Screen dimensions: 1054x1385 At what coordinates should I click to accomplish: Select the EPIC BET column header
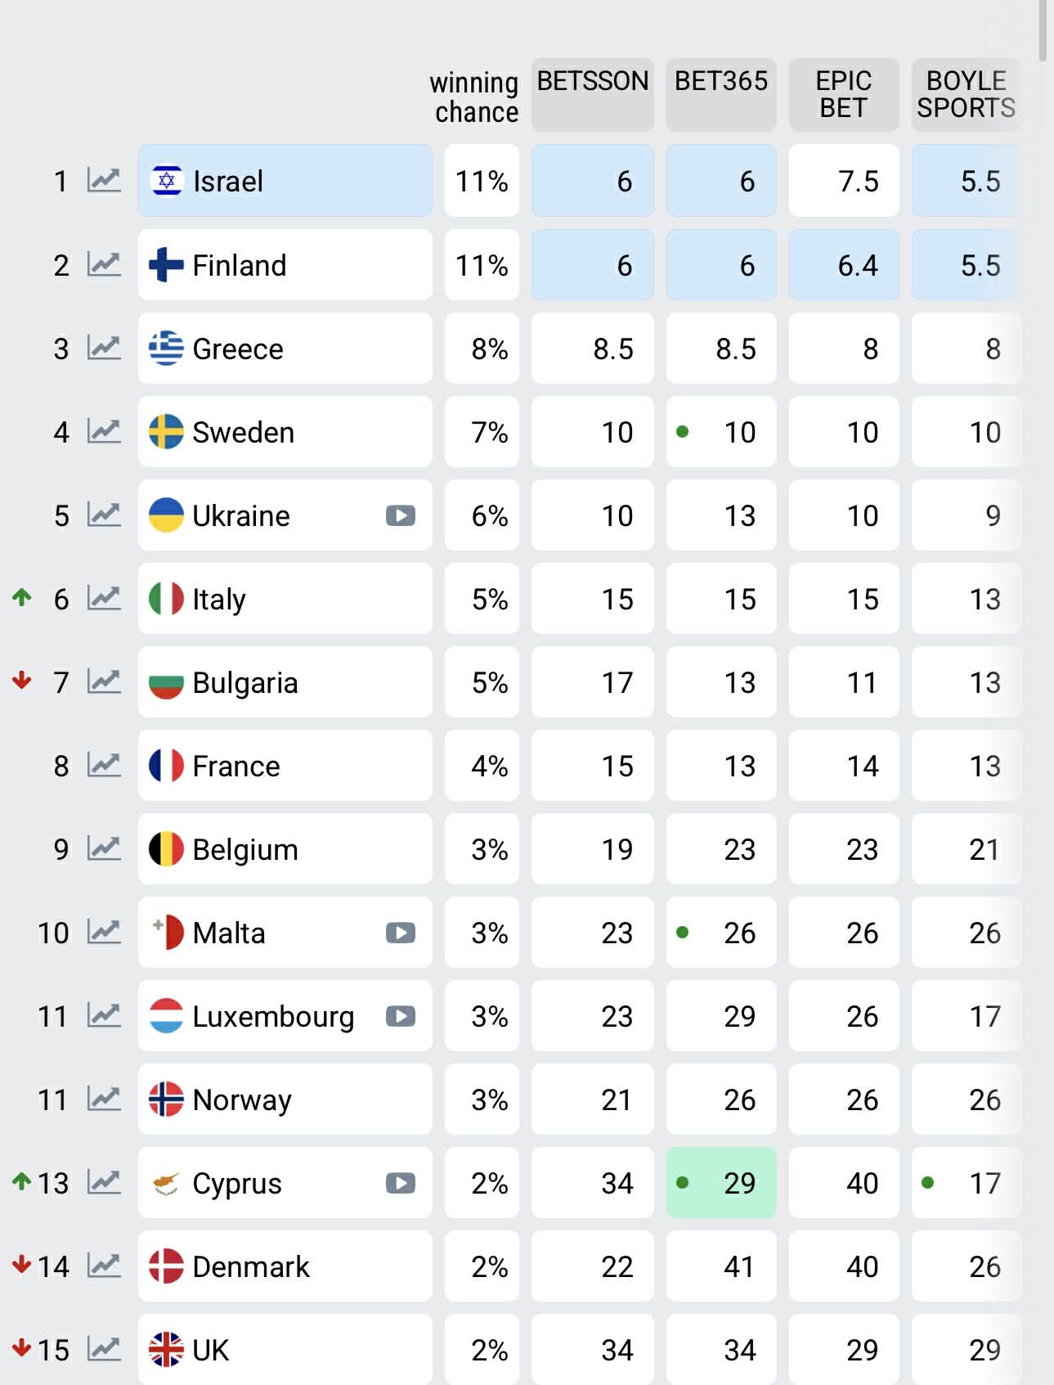[843, 94]
